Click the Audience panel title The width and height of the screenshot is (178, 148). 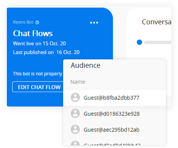[86, 65]
